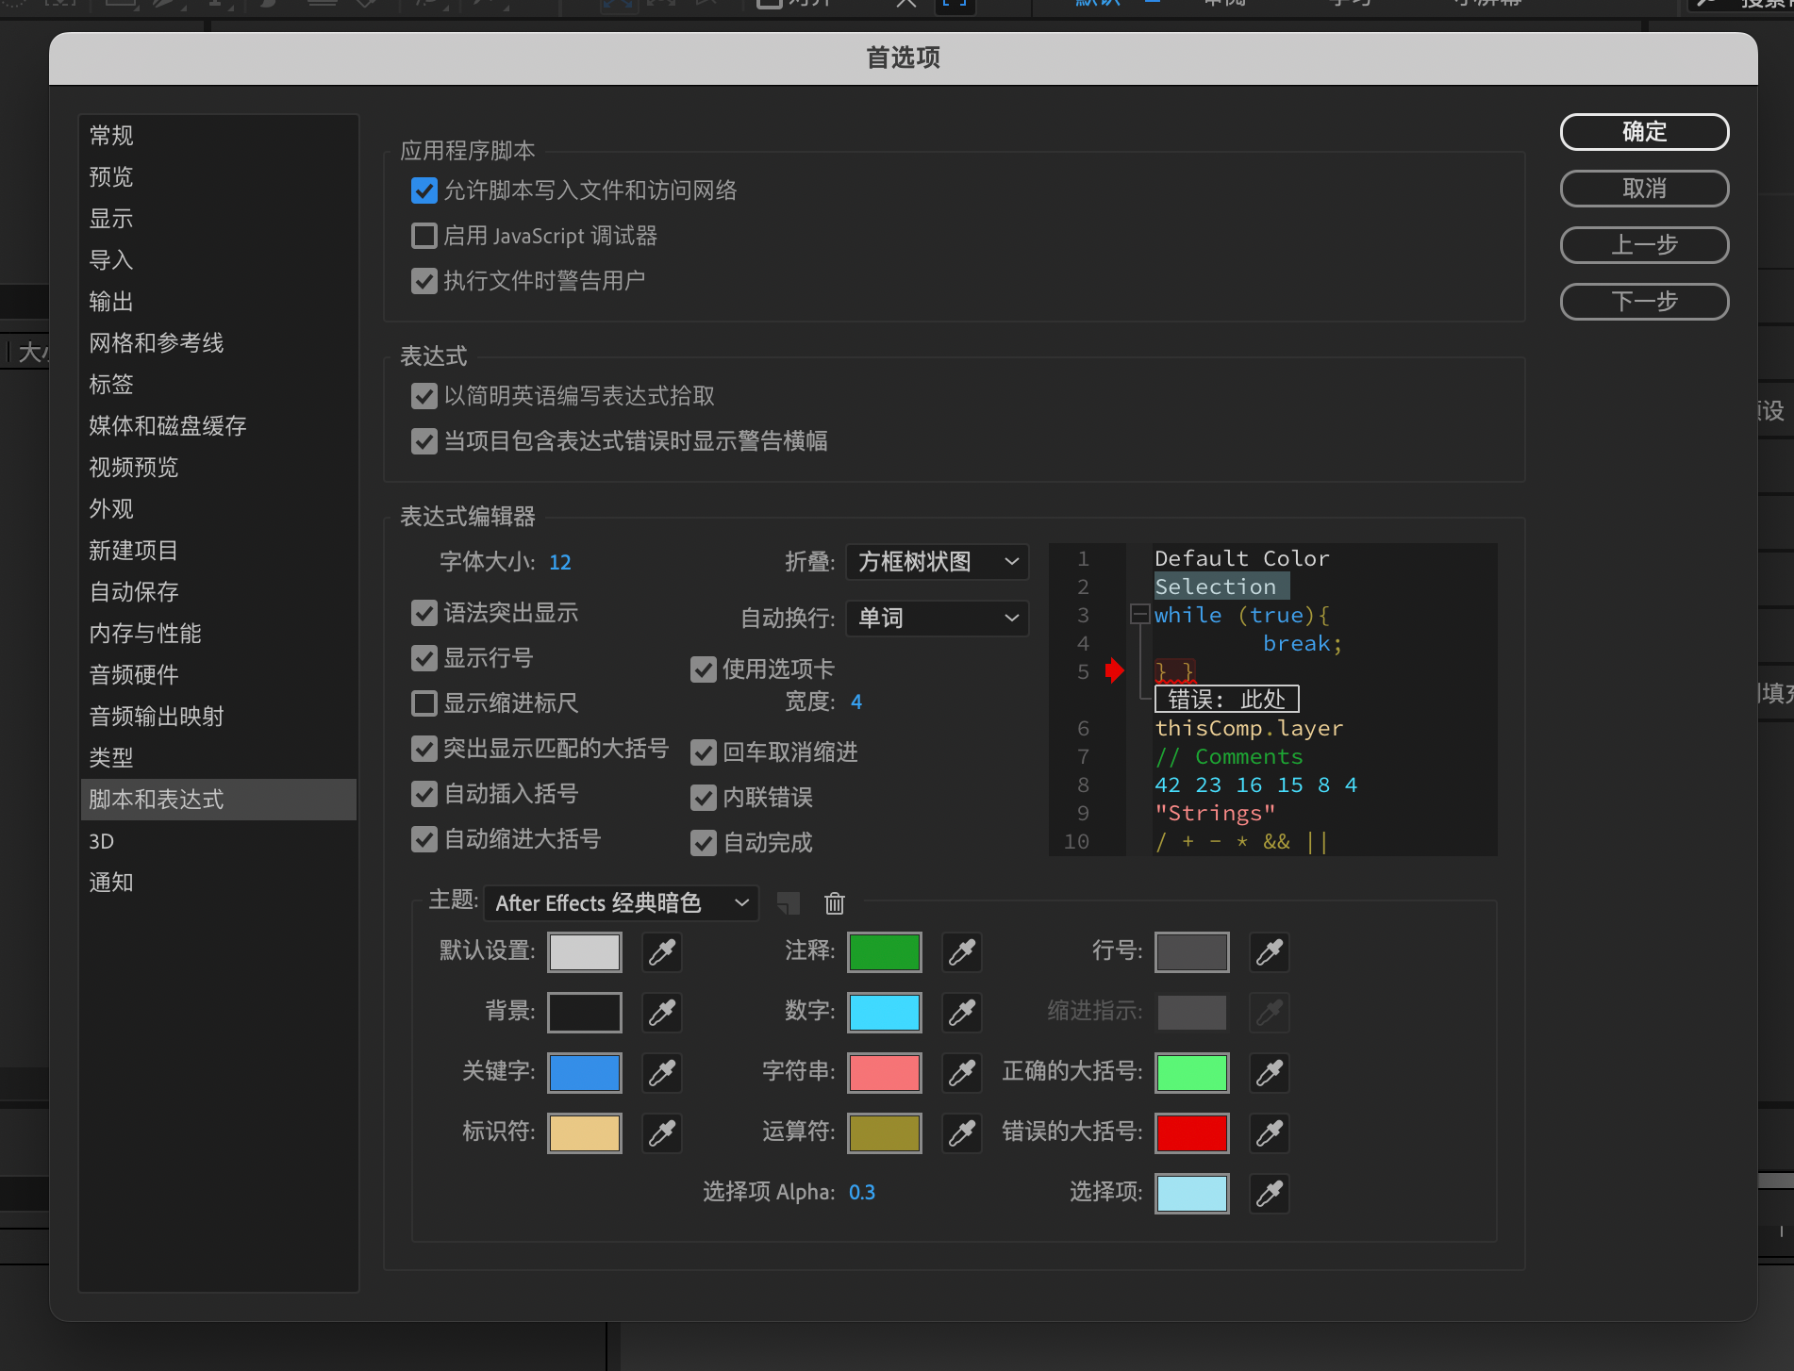Toggle 语法突出显示 checkbox
The image size is (1794, 1371).
(424, 613)
